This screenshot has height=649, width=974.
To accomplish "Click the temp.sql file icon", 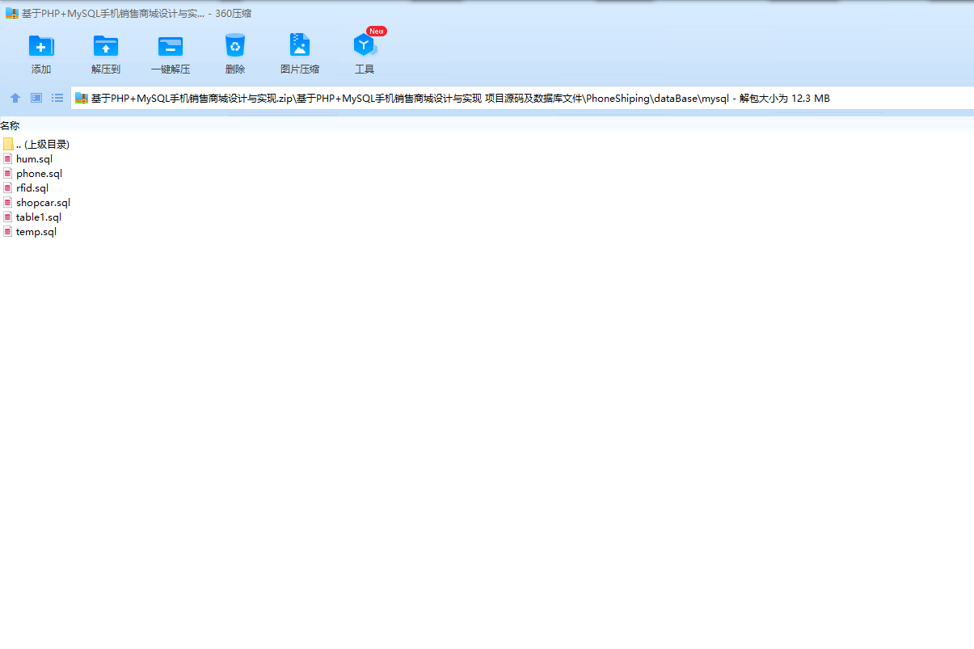I will coord(8,232).
